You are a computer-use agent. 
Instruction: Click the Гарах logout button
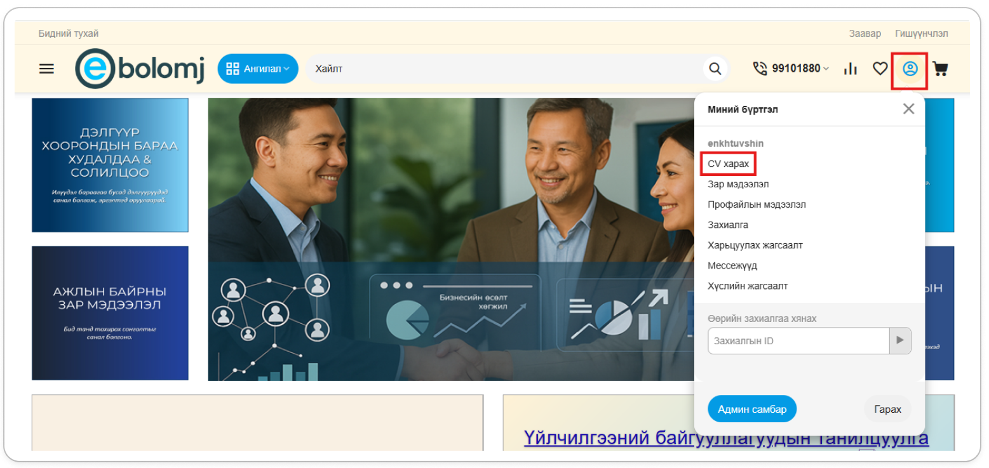(x=887, y=409)
